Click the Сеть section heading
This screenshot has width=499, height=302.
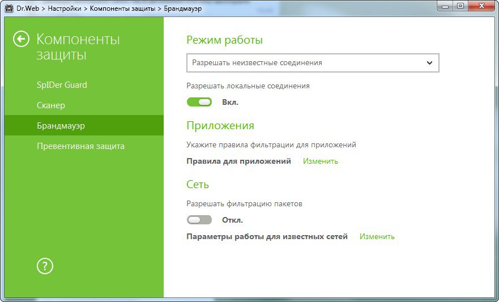point(198,184)
